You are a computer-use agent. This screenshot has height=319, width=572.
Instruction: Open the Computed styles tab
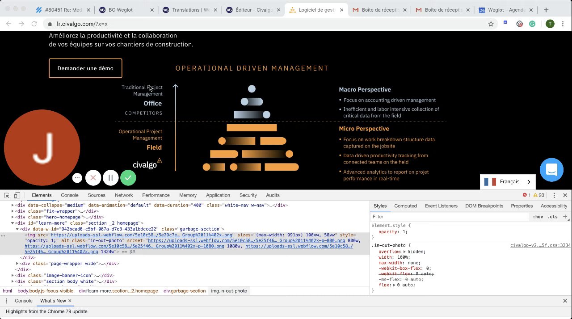(405, 206)
